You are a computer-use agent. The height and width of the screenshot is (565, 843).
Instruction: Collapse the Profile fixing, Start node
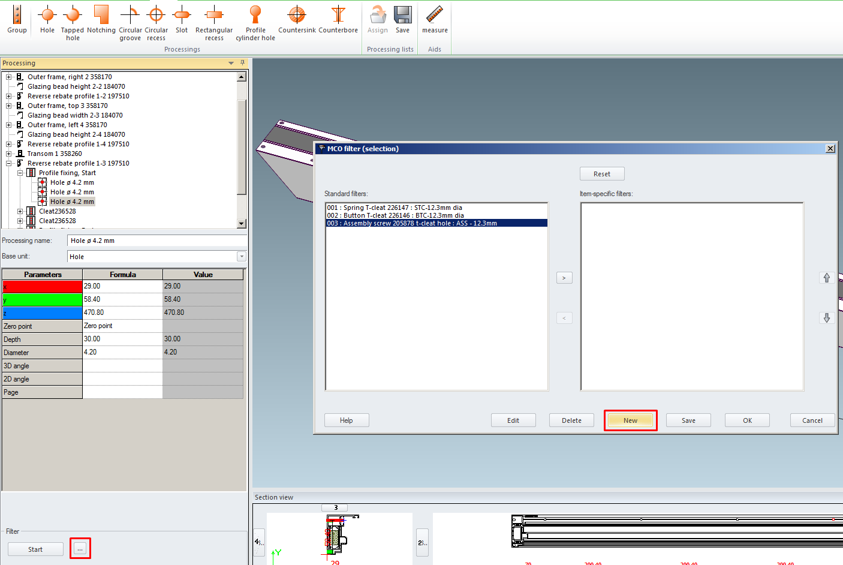point(20,173)
